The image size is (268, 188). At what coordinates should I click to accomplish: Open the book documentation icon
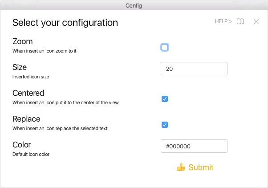click(240, 21)
